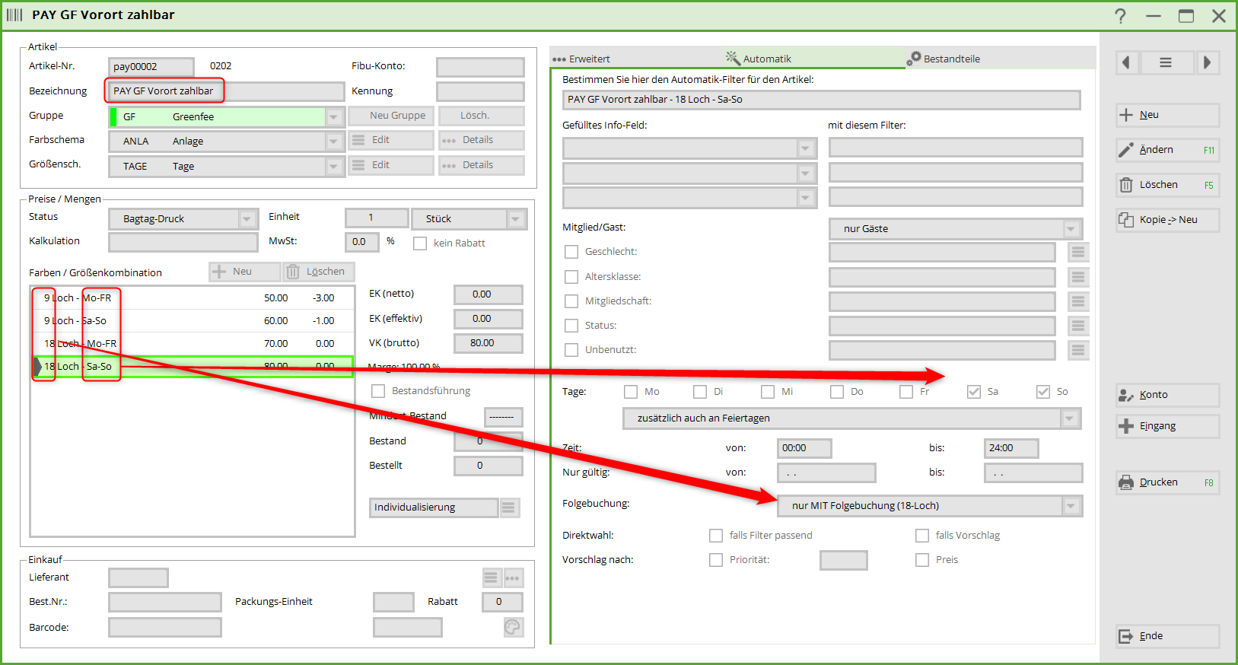Click the Löschen trash icon button
This screenshot has width=1238, height=665.
(x=1126, y=185)
